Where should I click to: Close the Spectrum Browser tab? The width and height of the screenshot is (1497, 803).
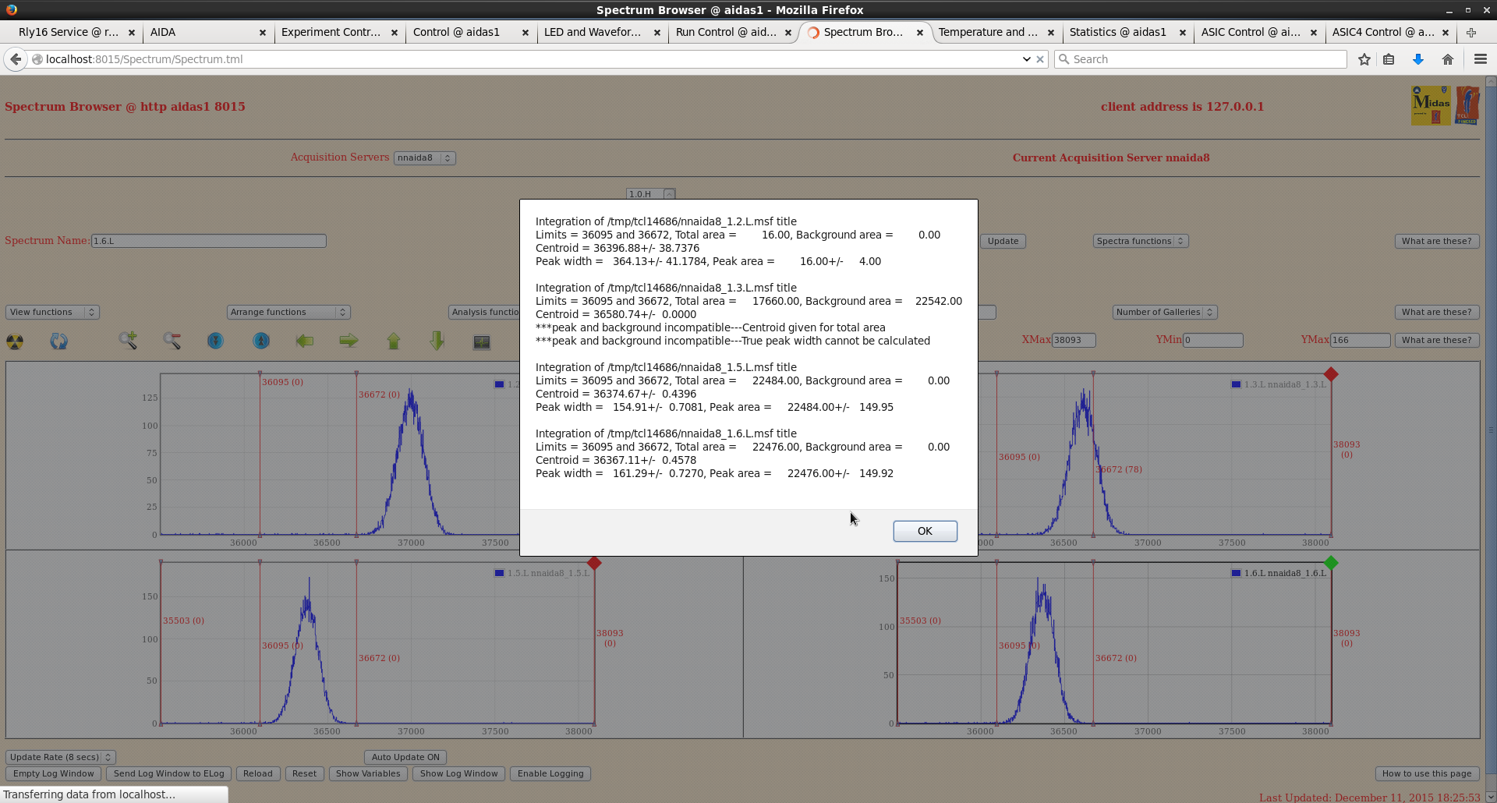pyautogui.click(x=920, y=33)
